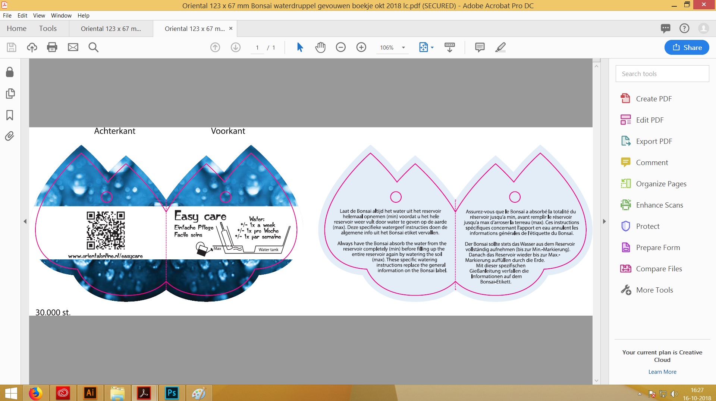Viewport: 716px width, 401px height.
Task: Switch to Adobe Illustrator on taskbar
Action: point(90,393)
